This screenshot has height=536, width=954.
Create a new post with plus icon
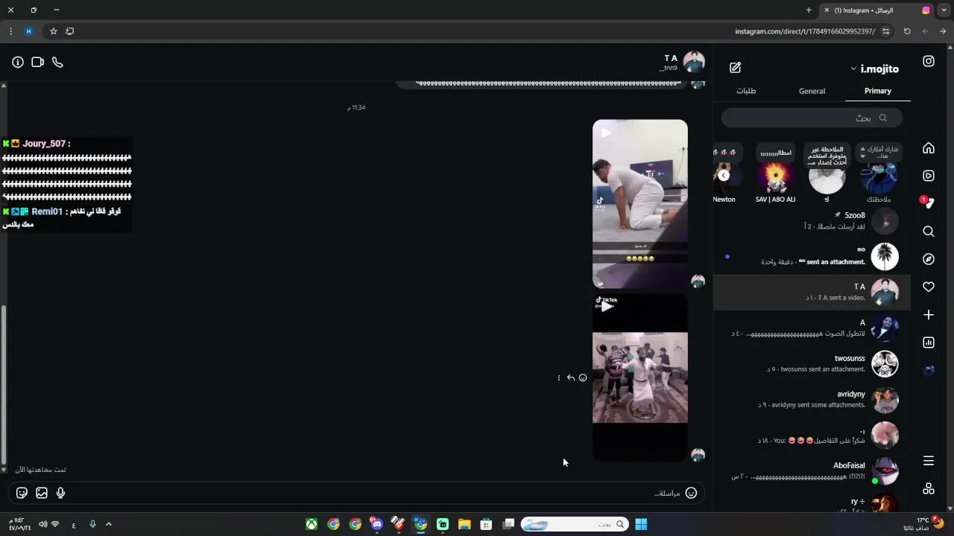click(929, 315)
